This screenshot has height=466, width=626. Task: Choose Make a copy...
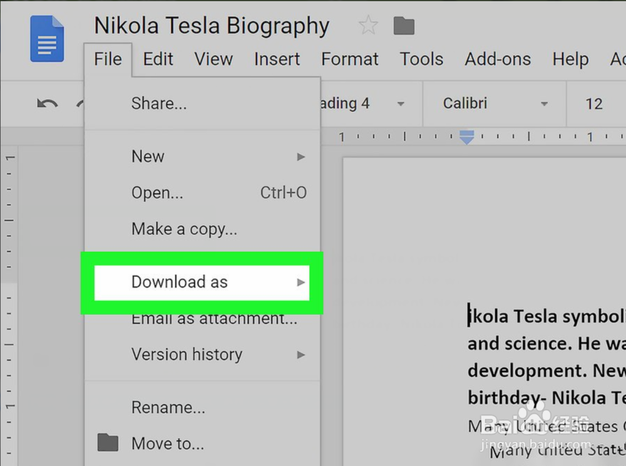pyautogui.click(x=202, y=229)
